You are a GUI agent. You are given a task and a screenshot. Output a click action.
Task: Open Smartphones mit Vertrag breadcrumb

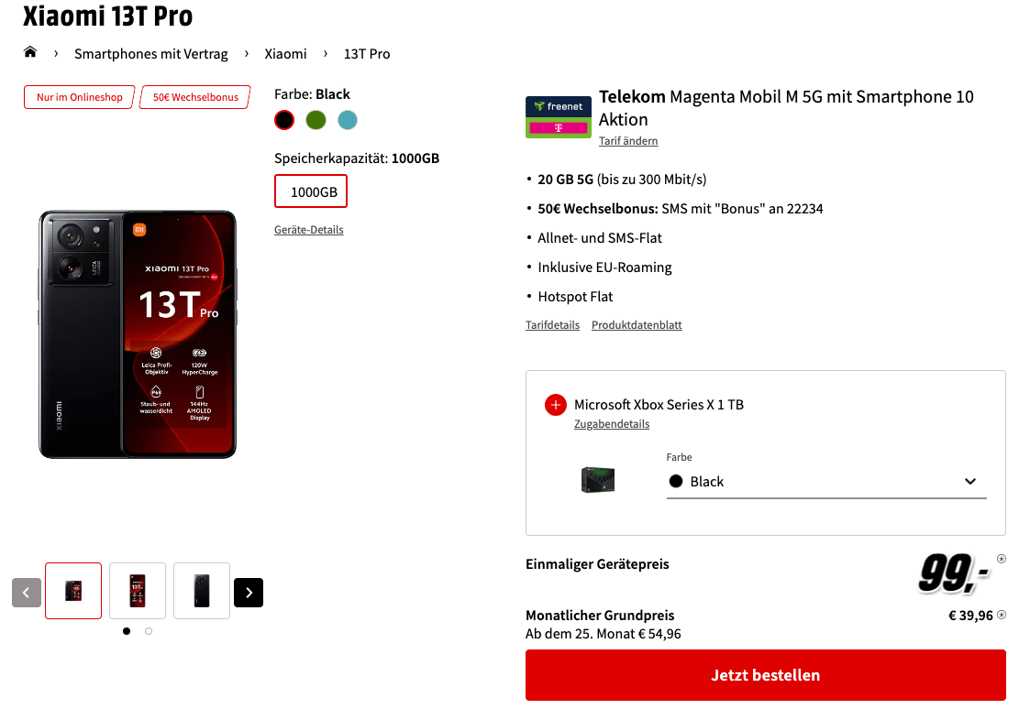[150, 54]
